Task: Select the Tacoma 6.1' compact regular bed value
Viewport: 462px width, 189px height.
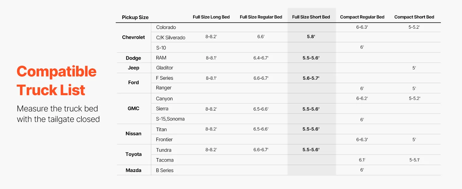Action: click(x=362, y=160)
